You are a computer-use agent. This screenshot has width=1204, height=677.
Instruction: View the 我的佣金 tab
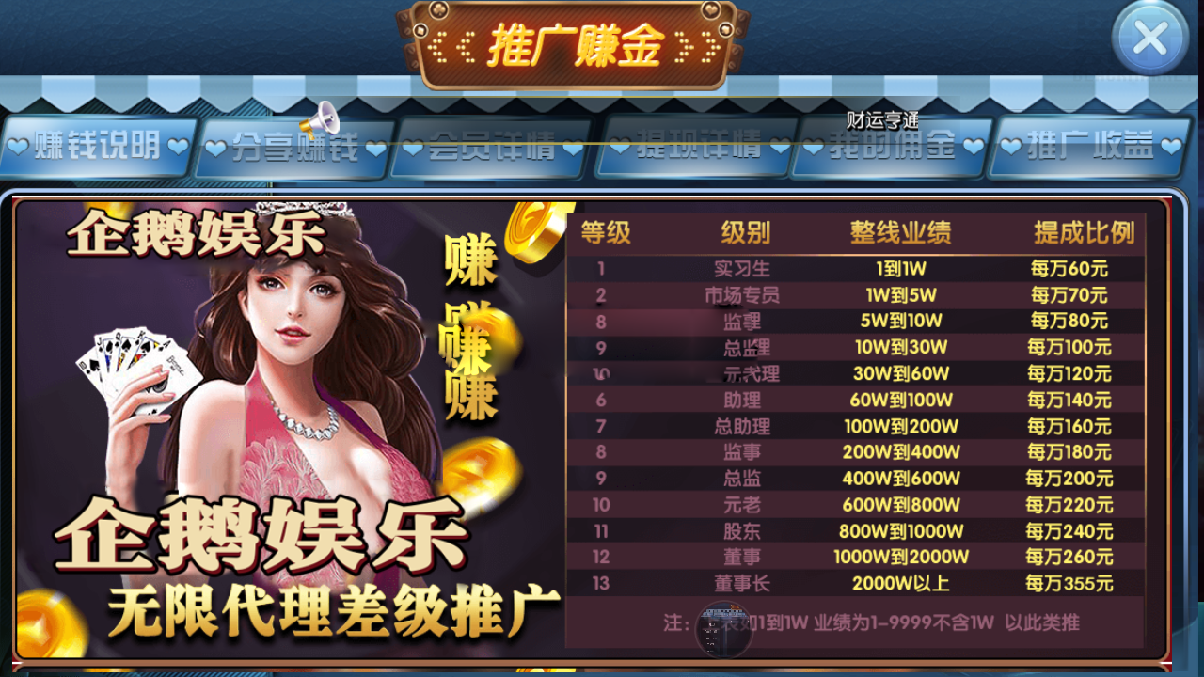893,147
